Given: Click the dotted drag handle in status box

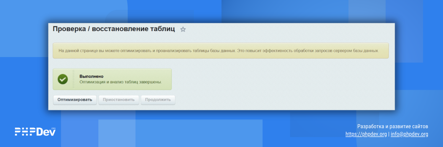Looking at the screenshot, I should pyautogui.click(x=74, y=79).
